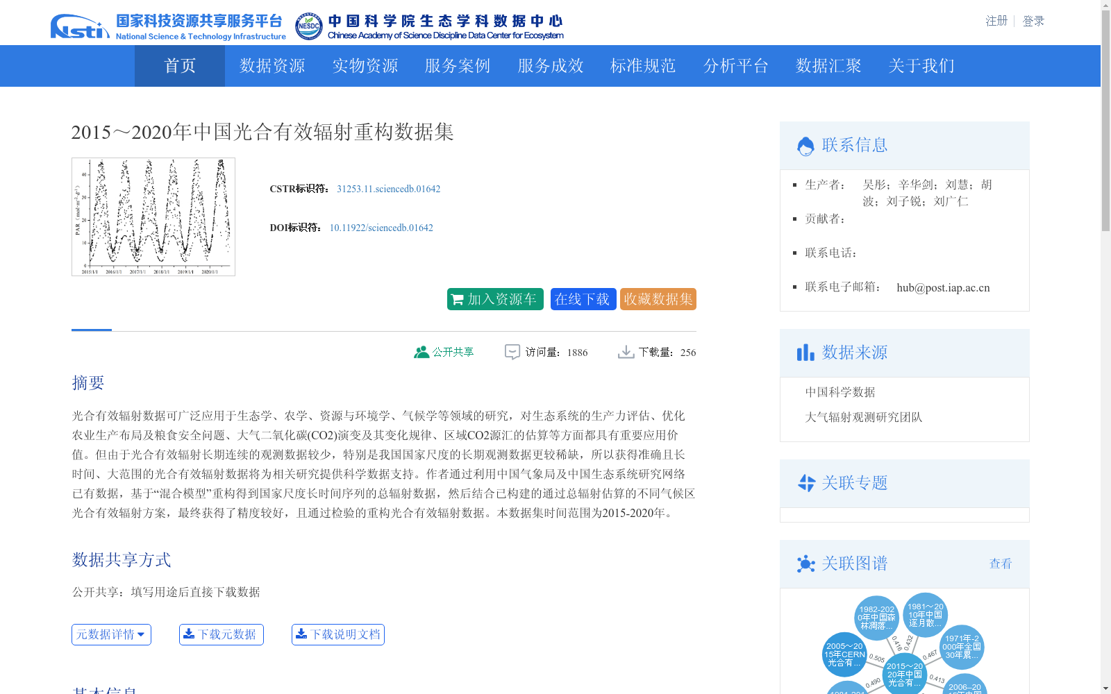Click the 关联专题 panel heading
Image resolution: width=1111 pixels, height=694 pixels.
[855, 483]
